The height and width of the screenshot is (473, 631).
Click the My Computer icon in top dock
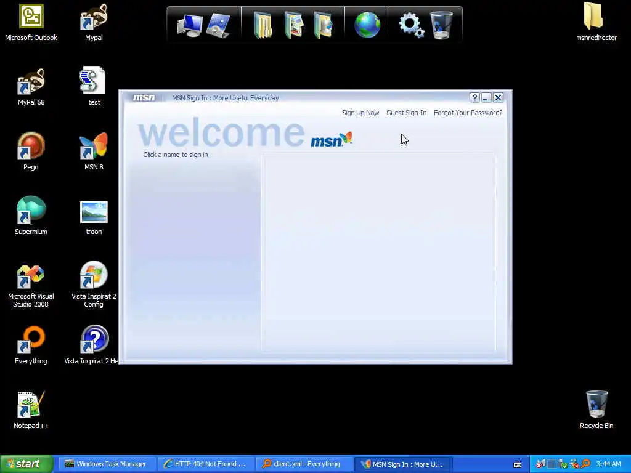click(190, 25)
